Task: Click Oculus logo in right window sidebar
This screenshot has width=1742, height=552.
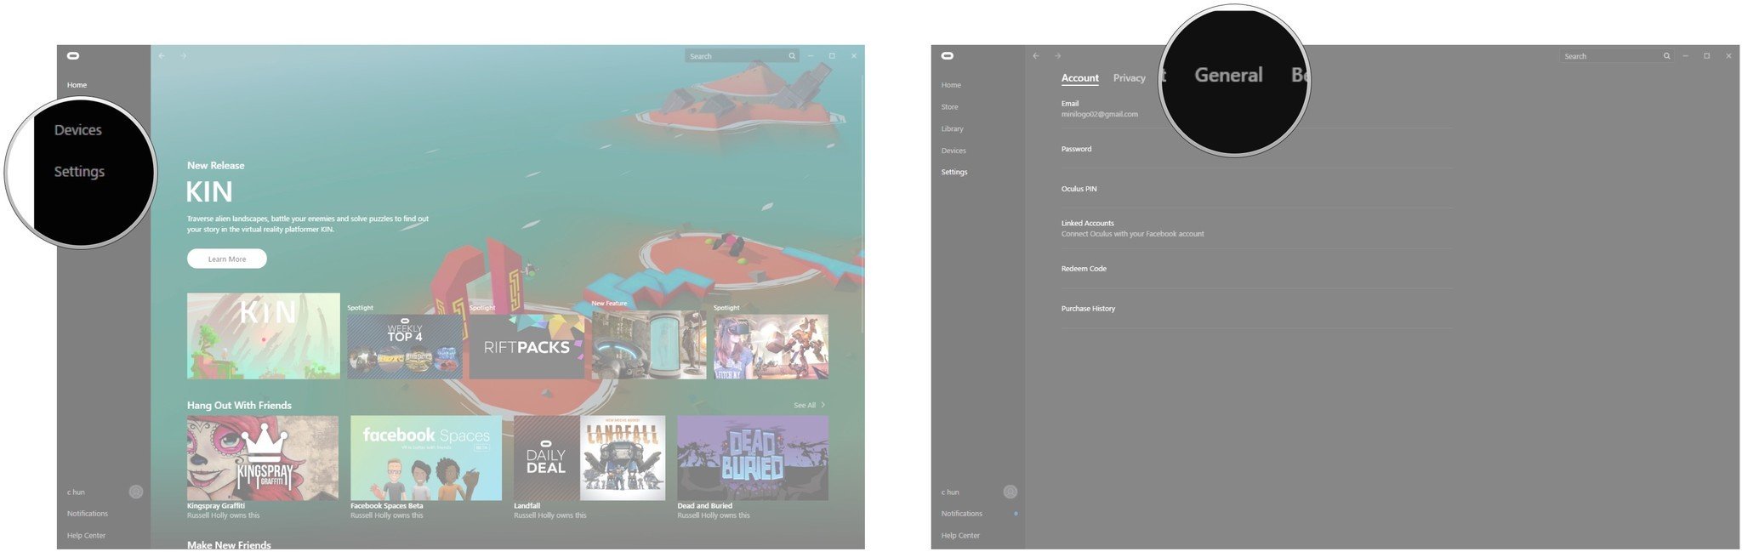Action: pyautogui.click(x=948, y=55)
